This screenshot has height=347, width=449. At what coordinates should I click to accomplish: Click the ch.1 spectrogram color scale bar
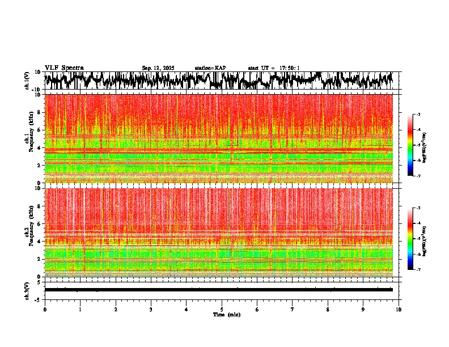tap(410, 145)
